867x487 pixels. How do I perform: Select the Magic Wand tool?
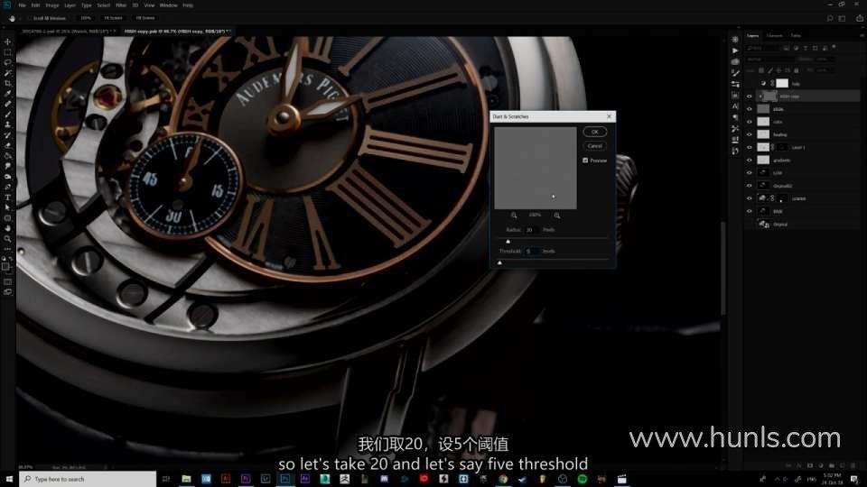point(8,73)
